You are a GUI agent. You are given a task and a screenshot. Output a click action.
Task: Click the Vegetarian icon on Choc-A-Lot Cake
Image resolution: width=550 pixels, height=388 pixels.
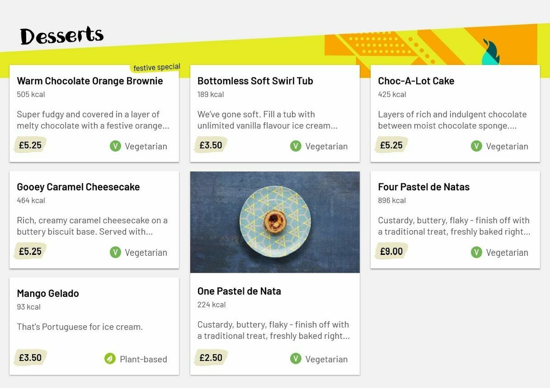[x=475, y=146]
